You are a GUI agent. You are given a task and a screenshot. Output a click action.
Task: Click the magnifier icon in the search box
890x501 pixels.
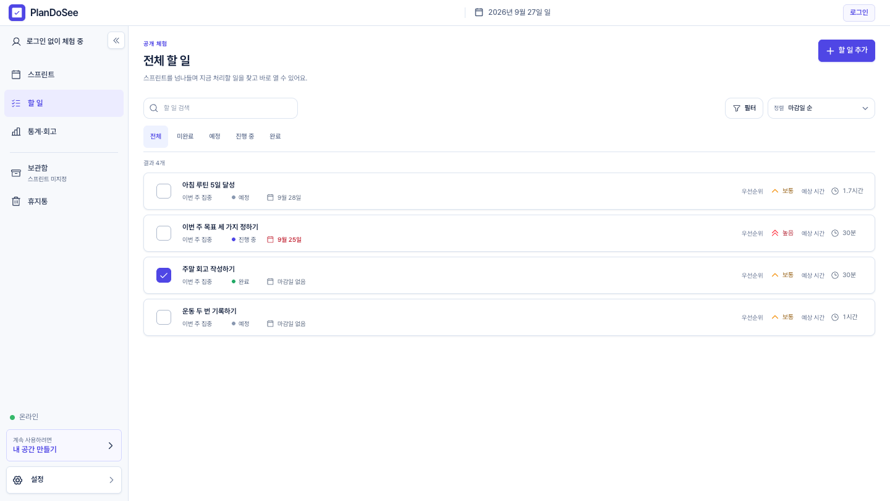tap(155, 108)
